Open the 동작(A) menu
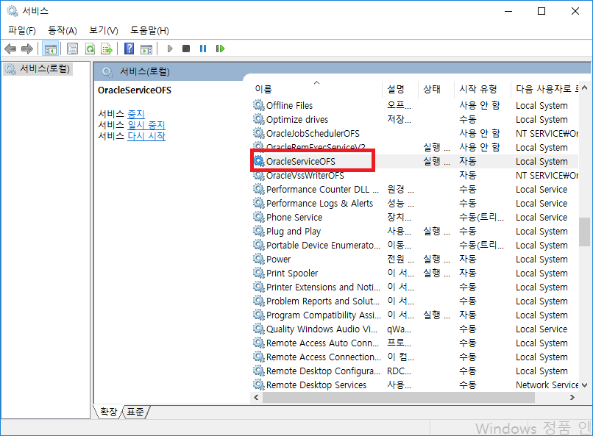This screenshot has width=593, height=436. pos(63,31)
